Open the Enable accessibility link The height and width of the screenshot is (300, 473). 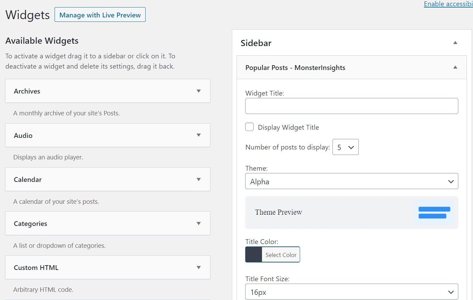tap(448, 4)
